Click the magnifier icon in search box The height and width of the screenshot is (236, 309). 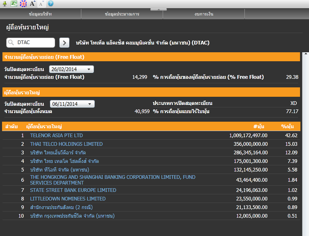click(x=11, y=42)
